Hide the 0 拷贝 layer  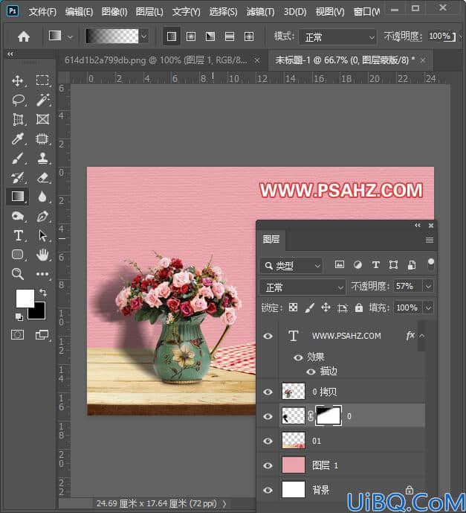268,392
